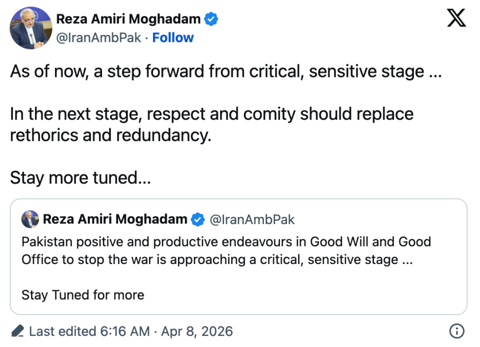Click the author name inside the quoted post
The image size is (480, 347).
[115, 219]
